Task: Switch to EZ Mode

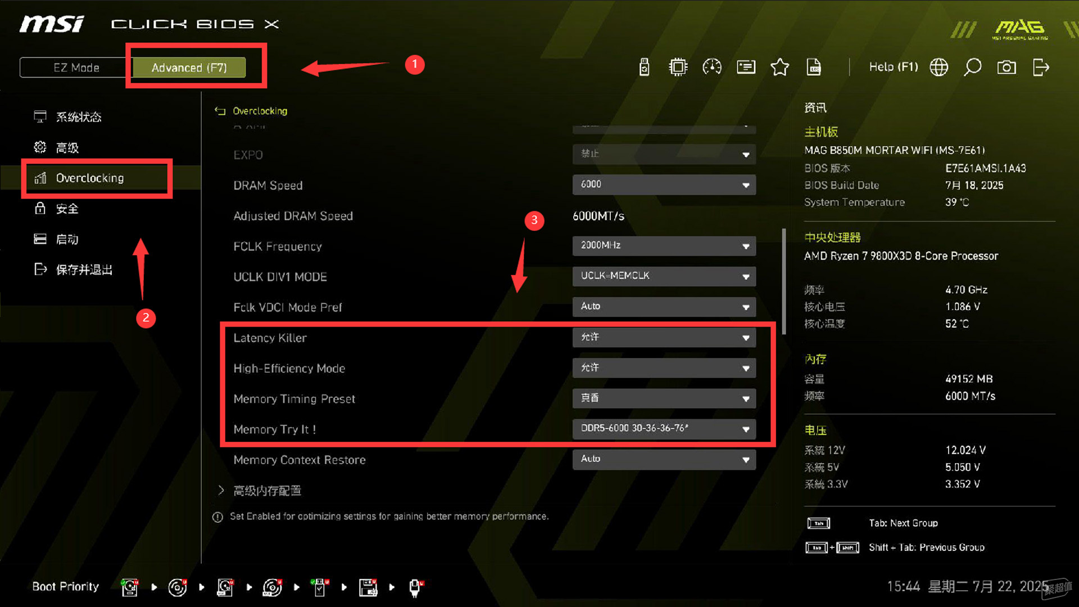Action: [76, 67]
